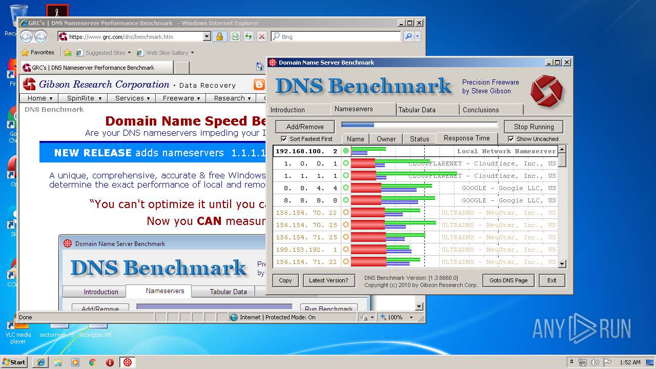
Task: Click the Copy button
Action: click(285, 280)
